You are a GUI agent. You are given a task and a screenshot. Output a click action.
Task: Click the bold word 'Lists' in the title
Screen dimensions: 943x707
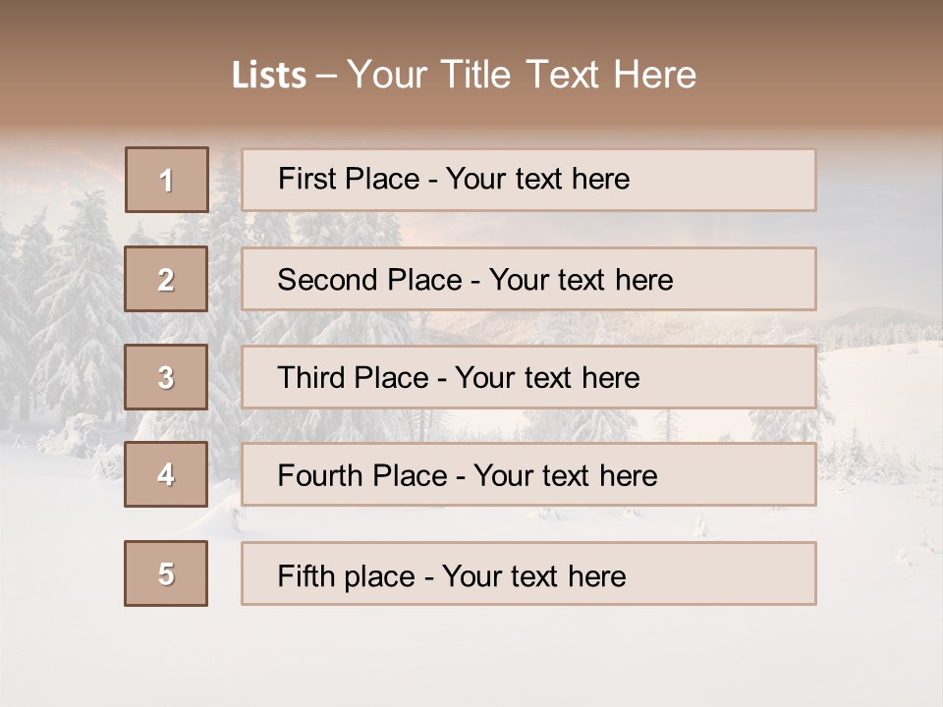coord(269,75)
